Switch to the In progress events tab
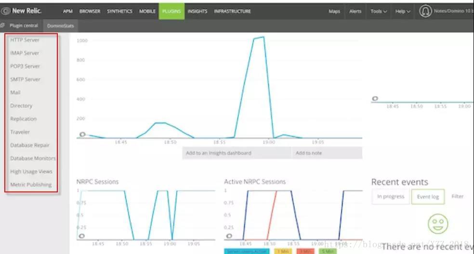Image resolution: width=474 pixels, height=254 pixels. click(x=391, y=196)
